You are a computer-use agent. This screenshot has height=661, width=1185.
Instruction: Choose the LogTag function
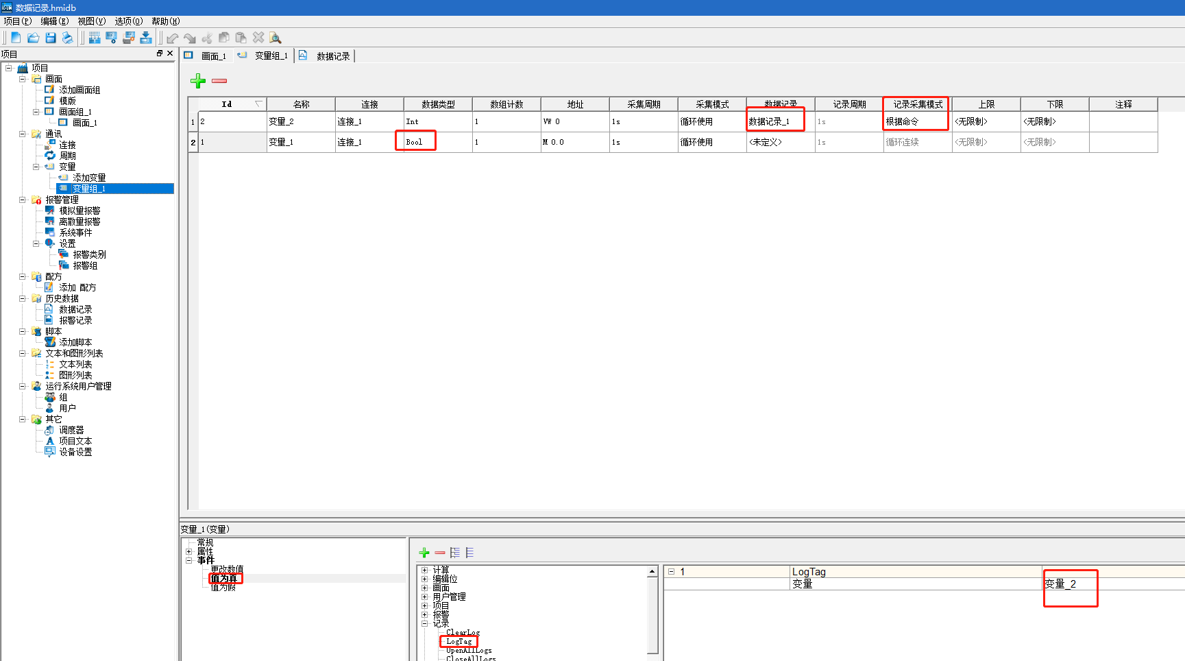click(x=459, y=642)
